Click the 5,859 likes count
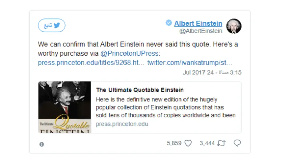 [x=174, y=143]
